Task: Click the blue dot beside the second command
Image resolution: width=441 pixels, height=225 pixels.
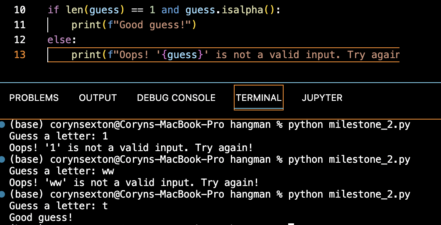Action: point(2,159)
